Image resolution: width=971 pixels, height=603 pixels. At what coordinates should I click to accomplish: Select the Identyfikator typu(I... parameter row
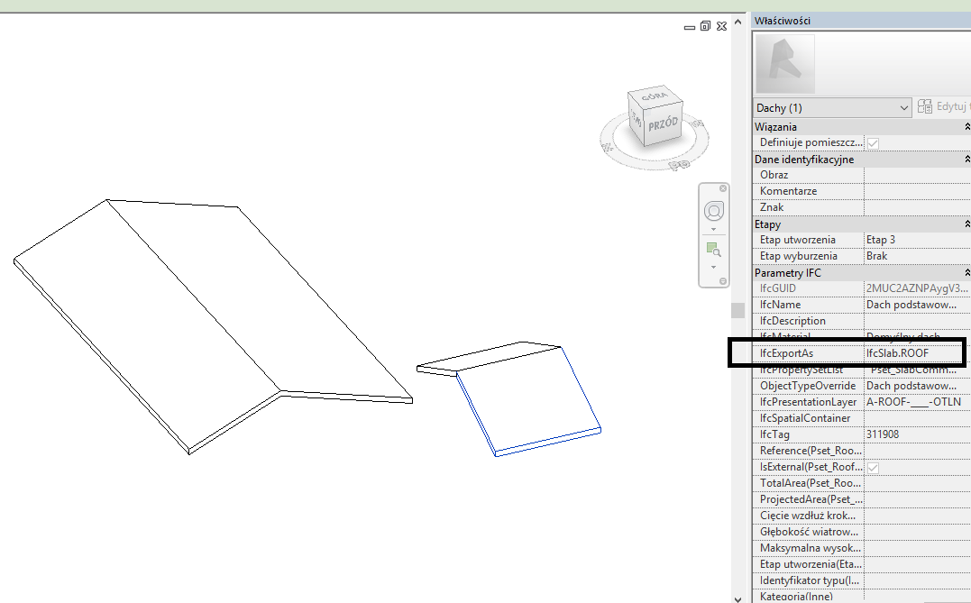(861, 580)
